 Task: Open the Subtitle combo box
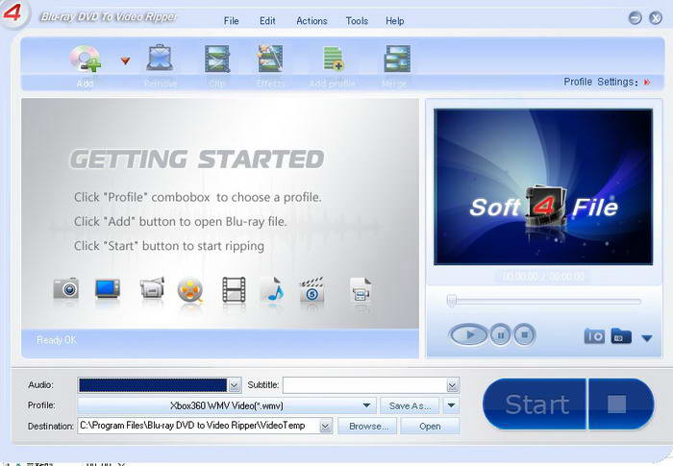[x=371, y=385]
